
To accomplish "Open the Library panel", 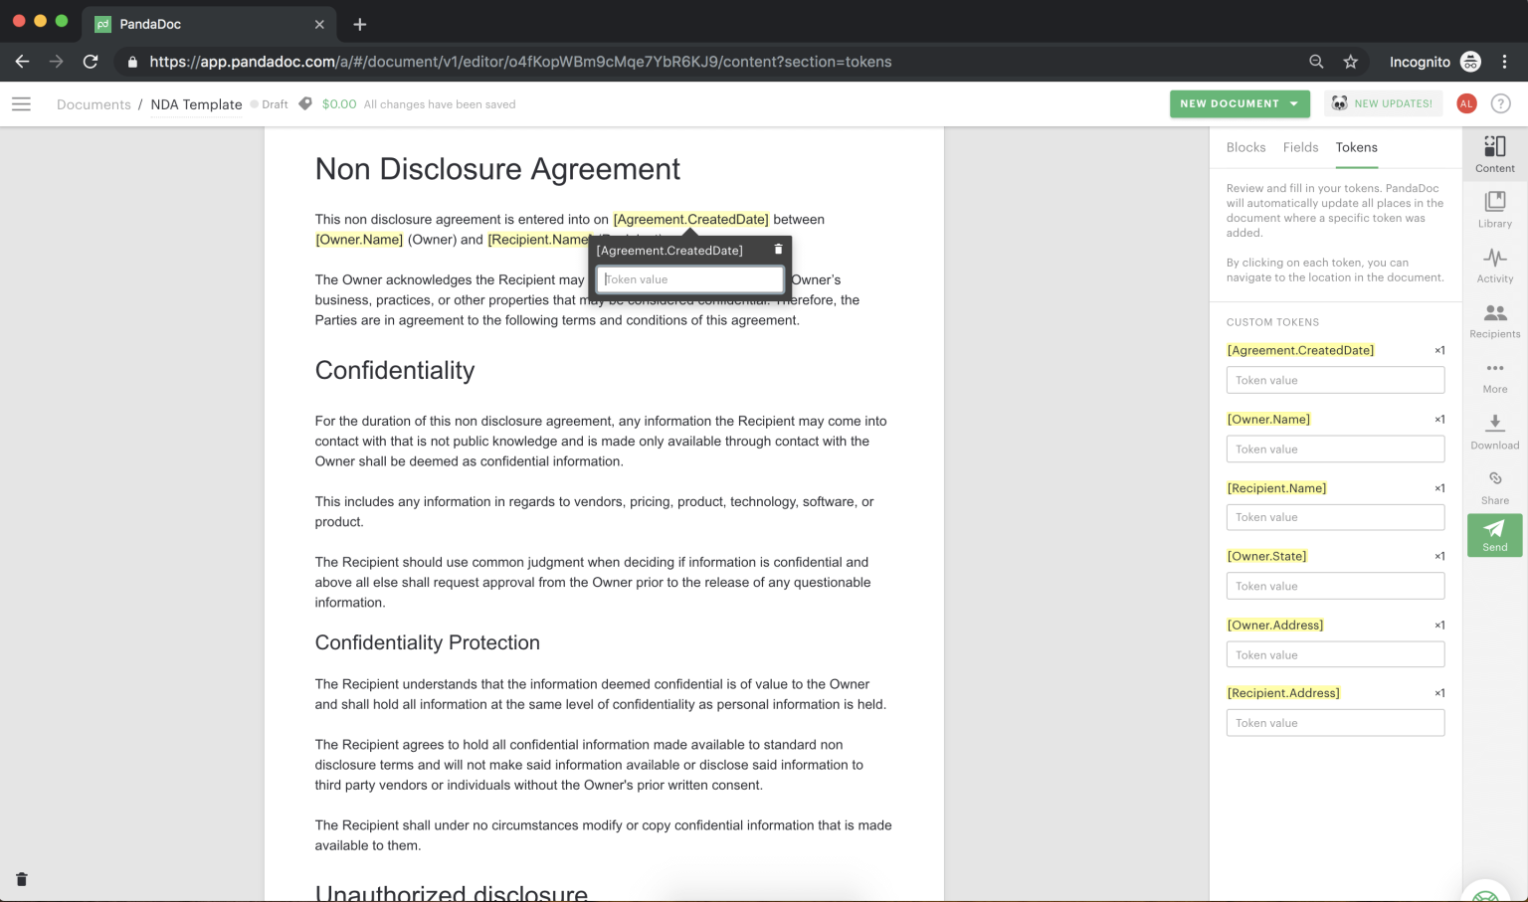I will click(x=1494, y=208).
